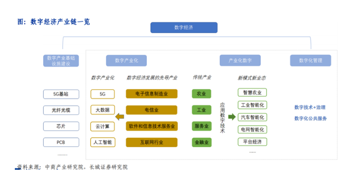This screenshot has width=356, height=175.
Task: Click the blue 数字产业化 header box
Action: [x=126, y=60]
